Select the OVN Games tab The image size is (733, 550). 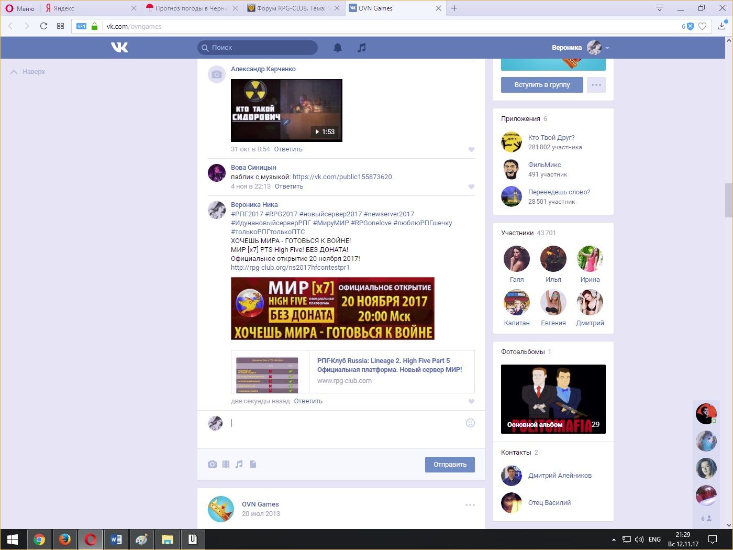tap(395, 8)
